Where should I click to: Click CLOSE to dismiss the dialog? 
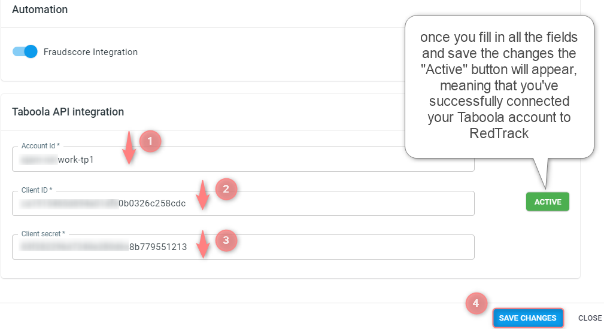590,318
